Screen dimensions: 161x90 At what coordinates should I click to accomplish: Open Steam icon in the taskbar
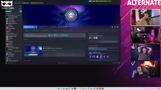tap(97, 88)
